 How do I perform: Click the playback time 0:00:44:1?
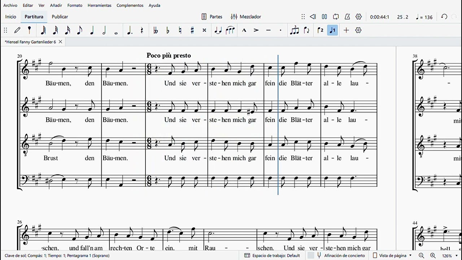380,17
